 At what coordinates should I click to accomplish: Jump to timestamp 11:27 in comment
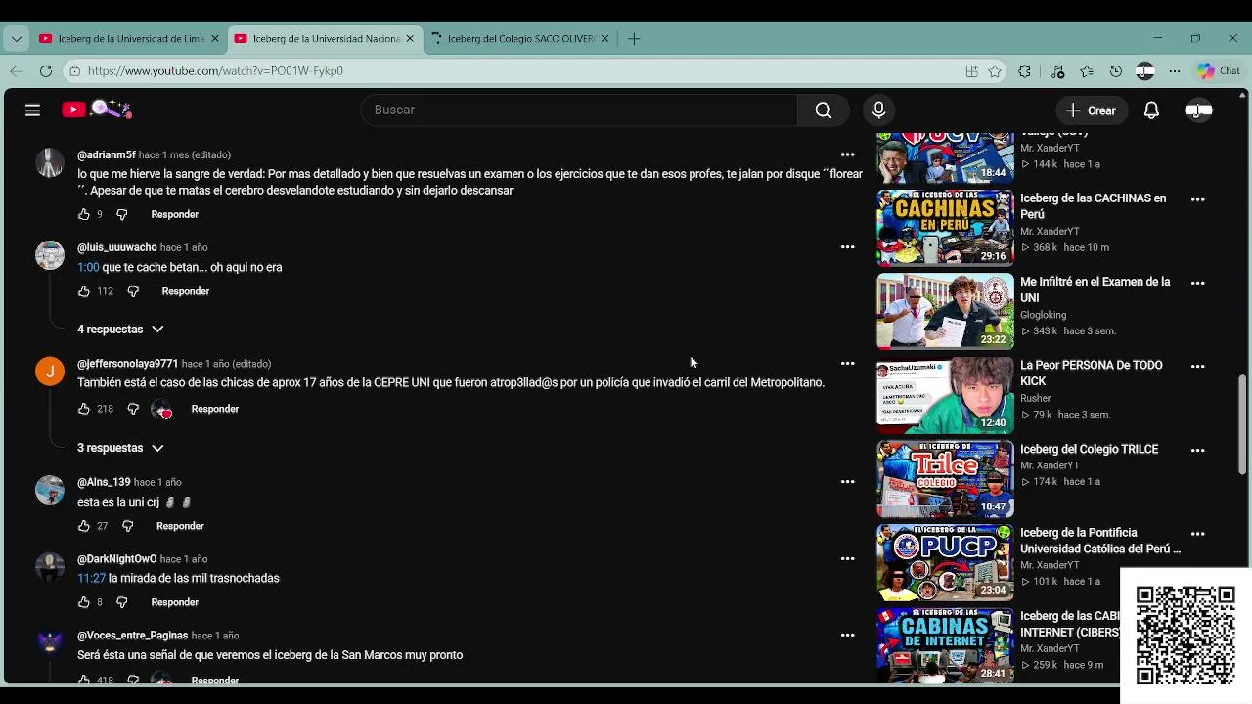coord(91,578)
